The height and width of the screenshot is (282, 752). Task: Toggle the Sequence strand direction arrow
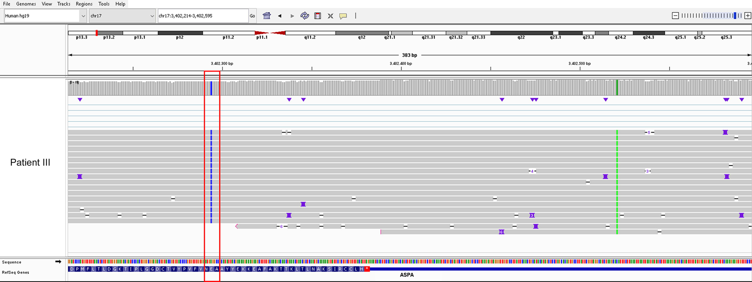tap(58, 262)
